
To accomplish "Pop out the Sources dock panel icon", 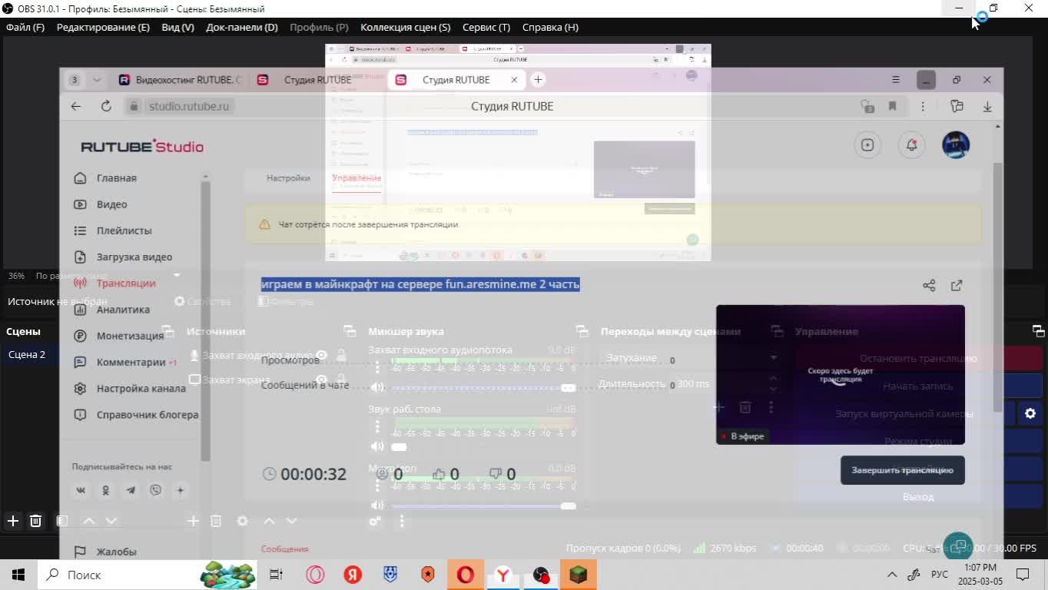I will 350,331.
